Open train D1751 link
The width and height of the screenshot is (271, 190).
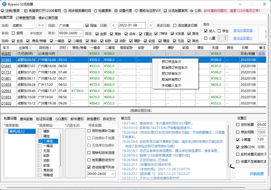[6, 72]
